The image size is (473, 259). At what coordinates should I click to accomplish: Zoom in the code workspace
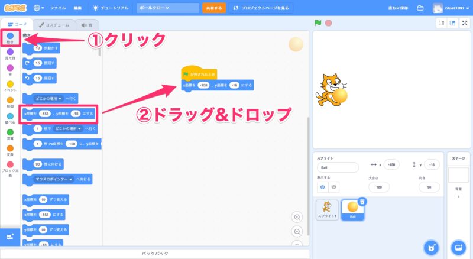pos(297,217)
